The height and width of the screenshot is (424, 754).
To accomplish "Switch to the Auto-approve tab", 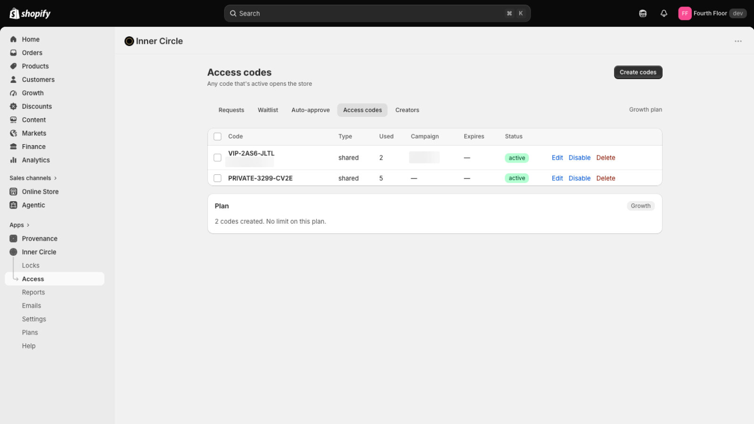I will [x=311, y=110].
